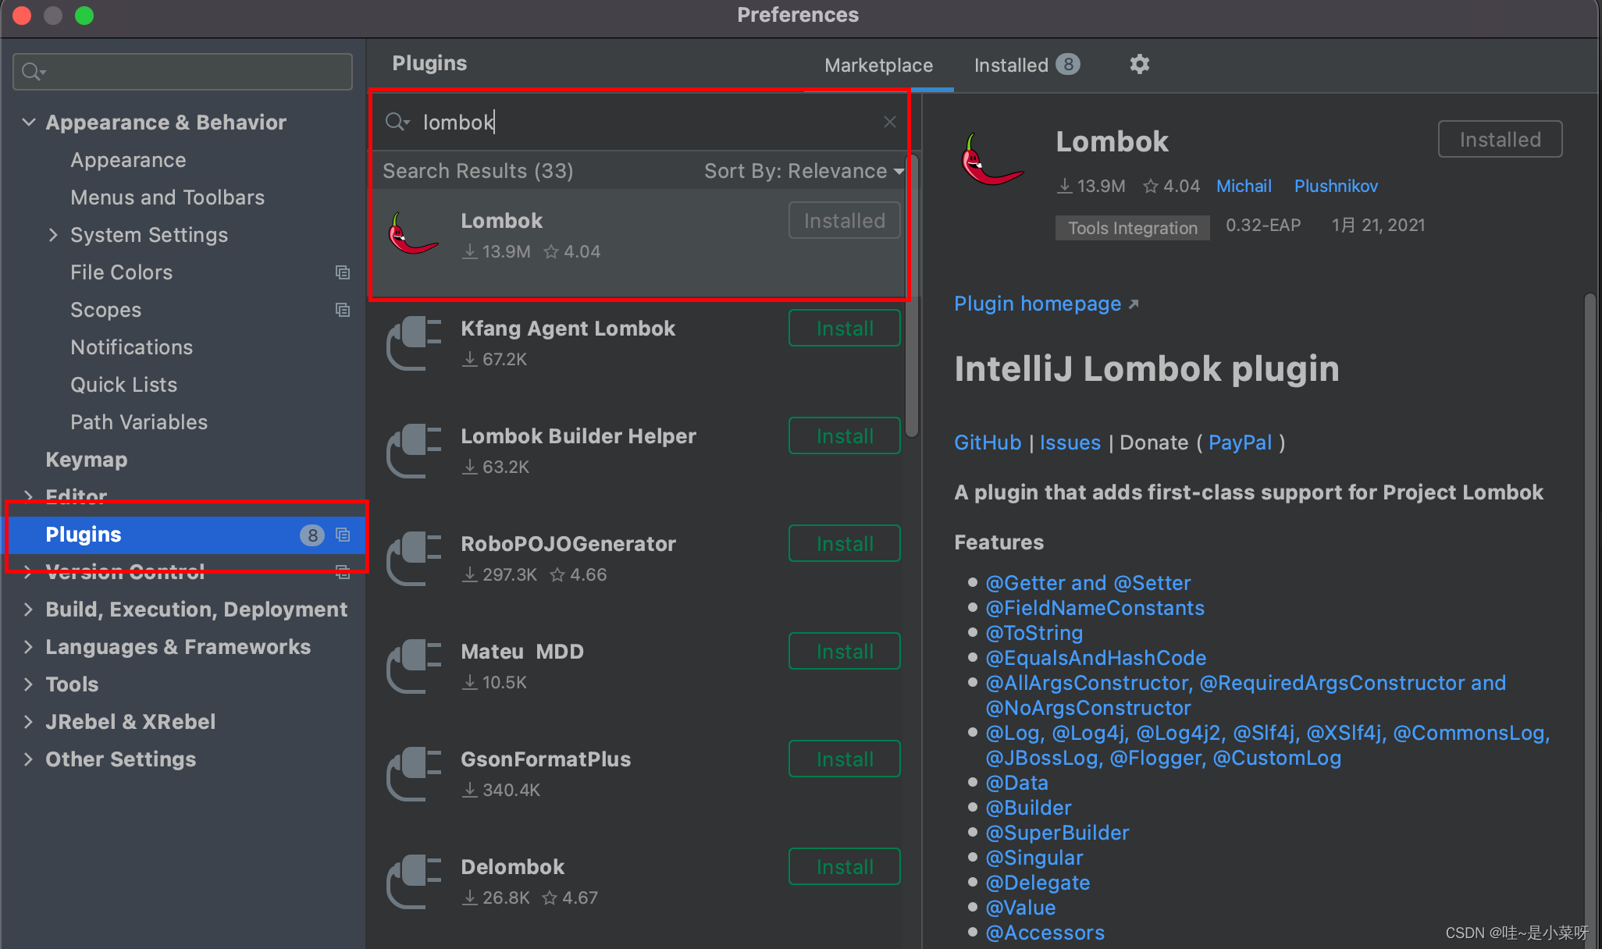
Task: Click Delombok plugin icon
Action: click(x=414, y=881)
